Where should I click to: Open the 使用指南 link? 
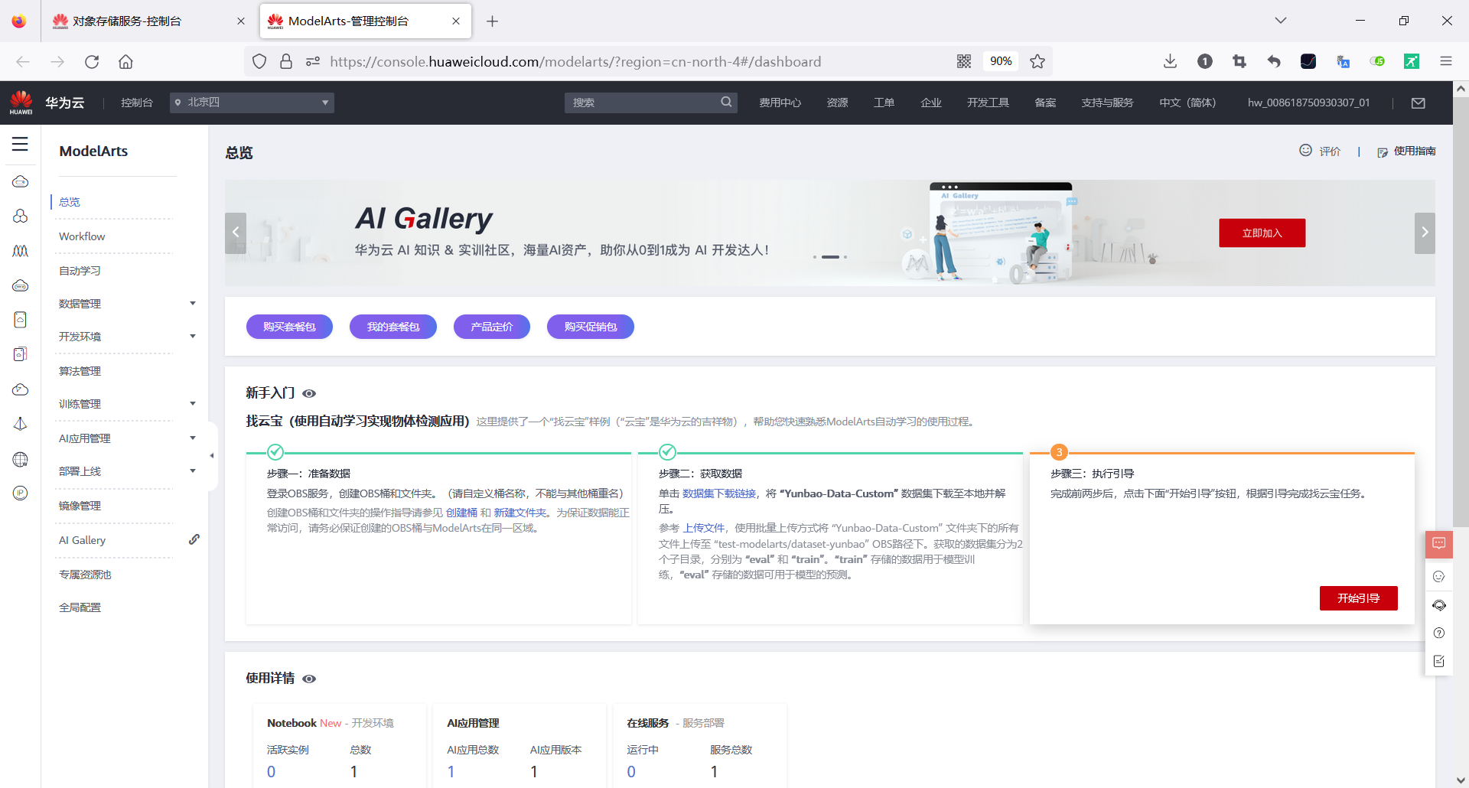coord(1415,151)
